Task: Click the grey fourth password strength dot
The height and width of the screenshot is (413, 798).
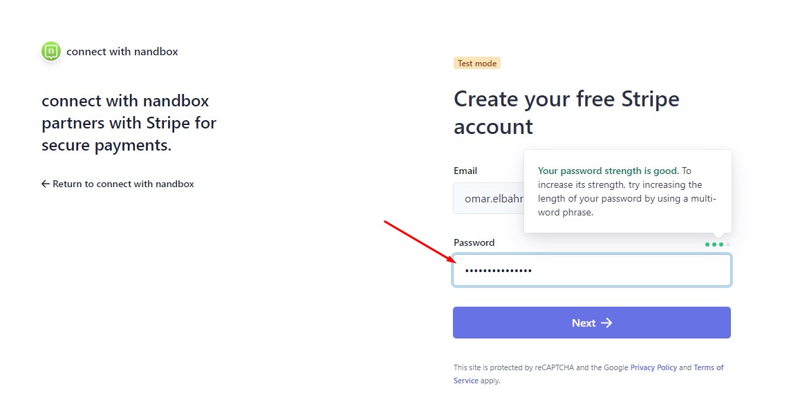Action: [727, 244]
